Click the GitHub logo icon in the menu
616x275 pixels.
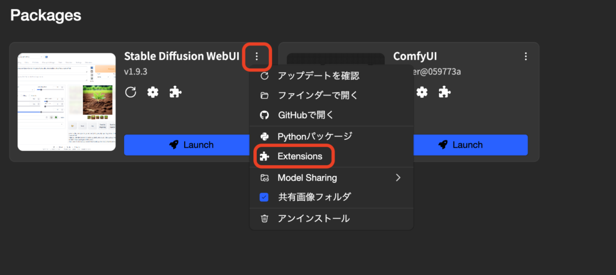point(264,115)
